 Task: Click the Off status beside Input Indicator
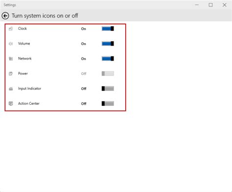tap(84, 89)
